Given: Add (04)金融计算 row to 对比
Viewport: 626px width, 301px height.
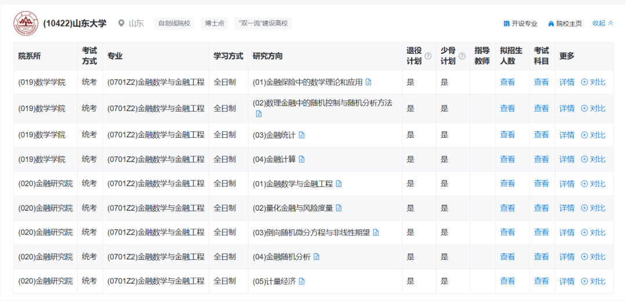Looking at the screenshot, I should [593, 159].
